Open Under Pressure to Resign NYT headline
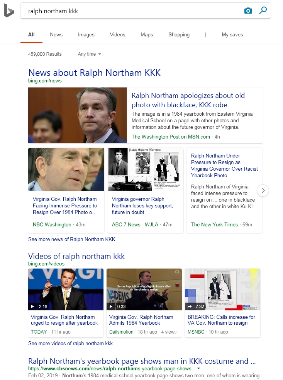 point(224,166)
